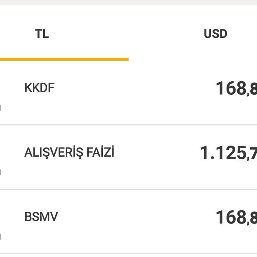Click the yellow indicator under TL tab
Screen dimensions: 257x257
(x=64, y=60)
